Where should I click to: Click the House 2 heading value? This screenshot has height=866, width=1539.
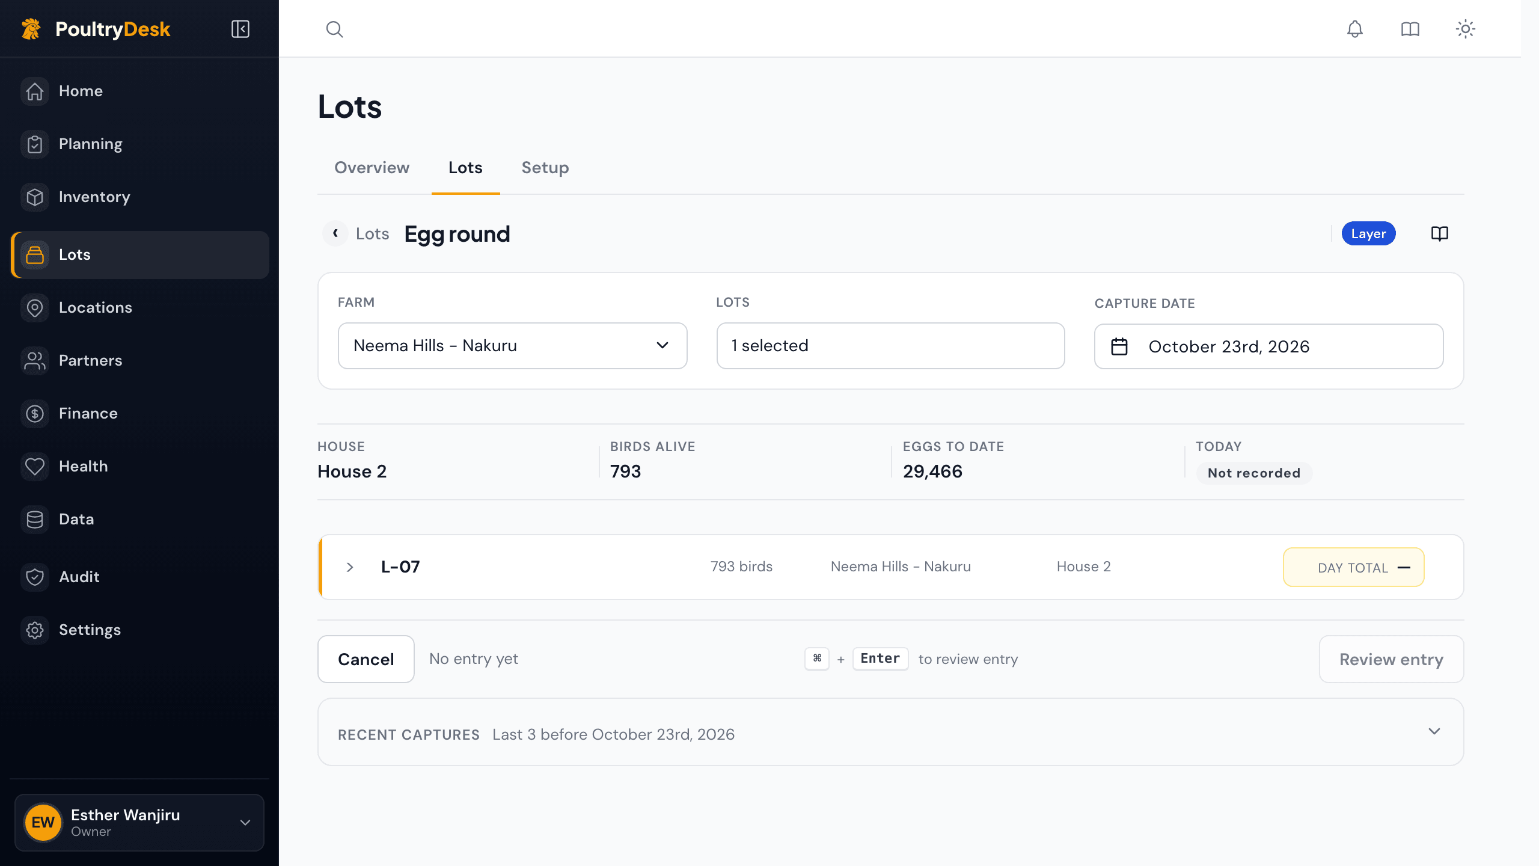pyautogui.click(x=352, y=471)
